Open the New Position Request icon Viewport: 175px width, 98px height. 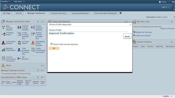3,27
